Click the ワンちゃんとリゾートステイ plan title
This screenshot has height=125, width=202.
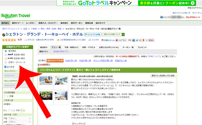coord(80,70)
